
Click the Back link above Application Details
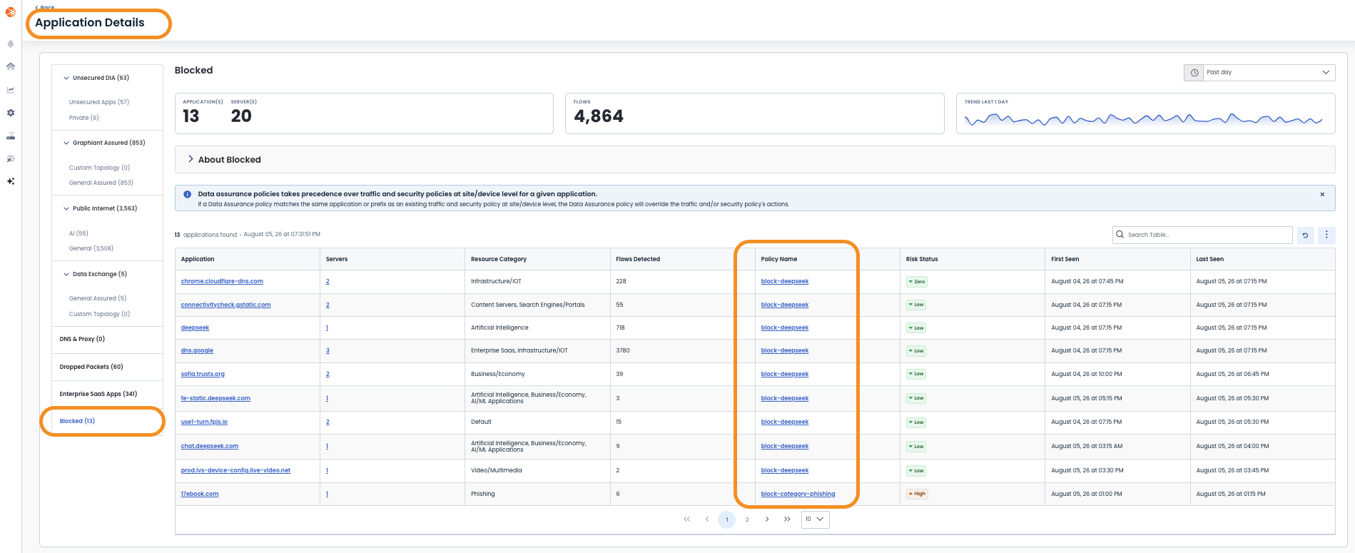coord(45,6)
